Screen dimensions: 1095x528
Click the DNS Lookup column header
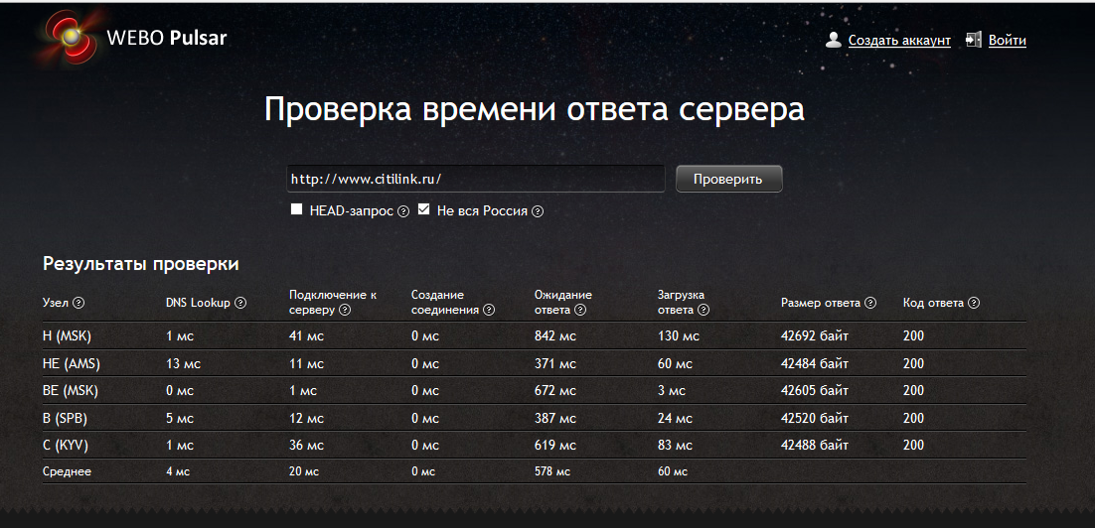[x=198, y=303]
